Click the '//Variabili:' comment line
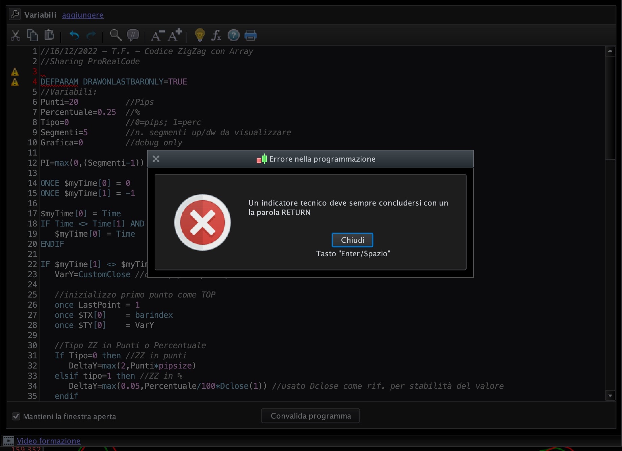 tap(69, 92)
